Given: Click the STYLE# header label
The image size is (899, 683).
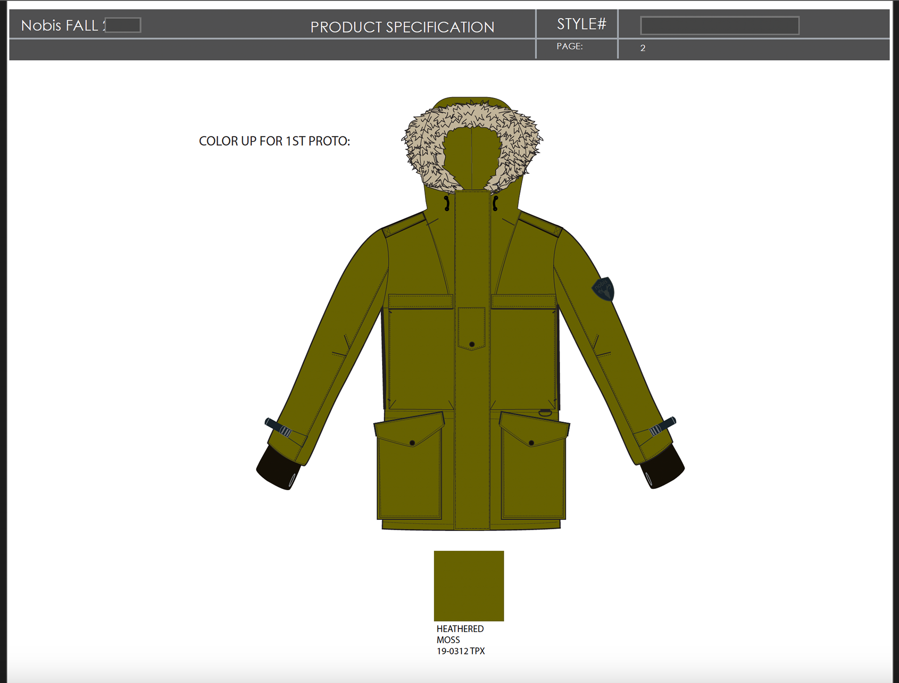Looking at the screenshot, I should tap(581, 24).
